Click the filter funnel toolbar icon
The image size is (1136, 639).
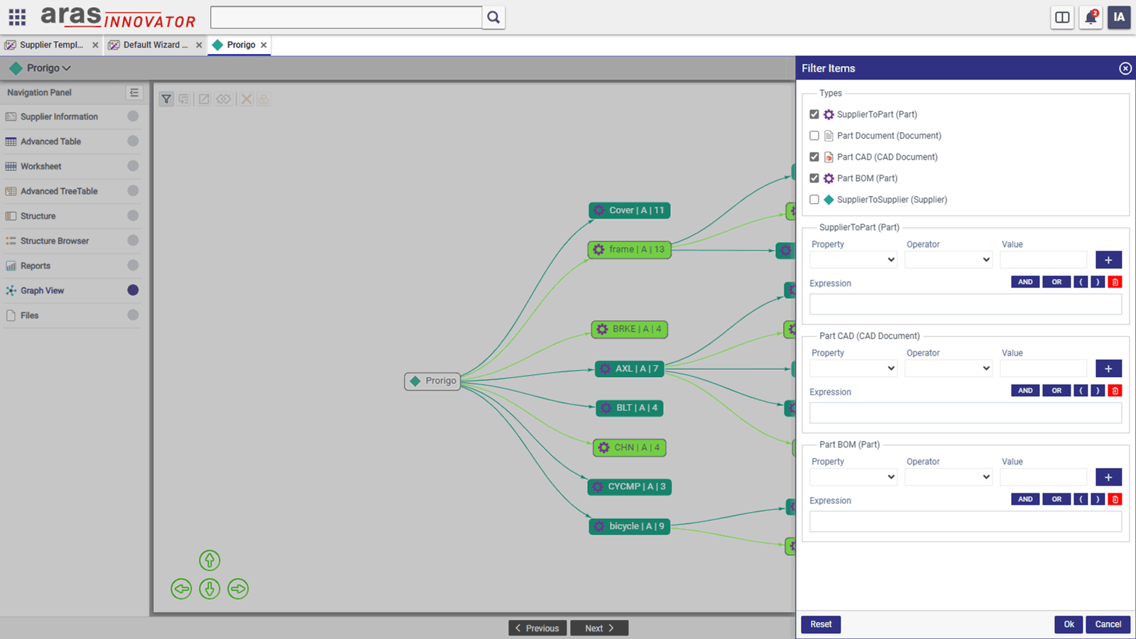(166, 99)
